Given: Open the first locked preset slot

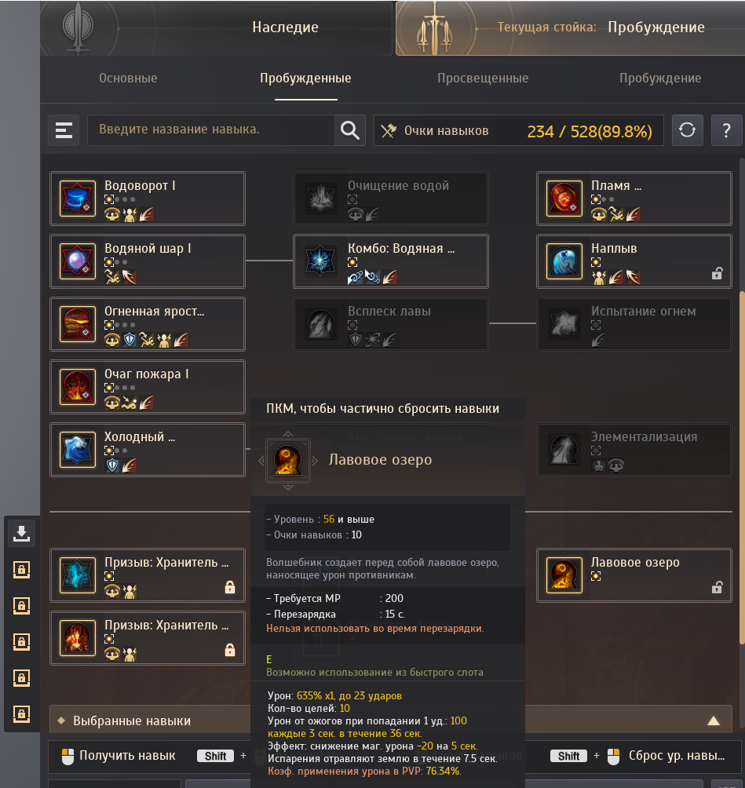Looking at the screenshot, I should click(x=21, y=570).
